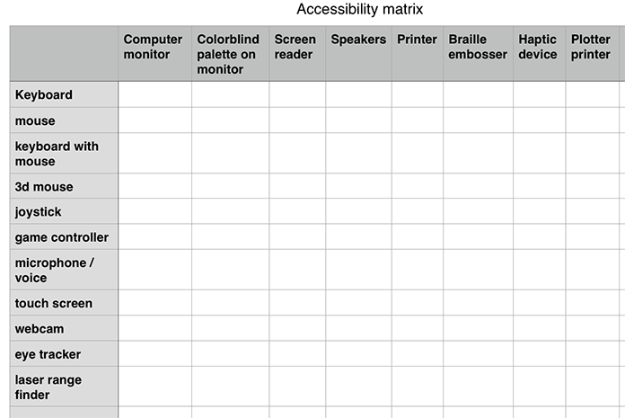Select the Speakers column header
This screenshot has width=625, height=418.
(x=358, y=54)
